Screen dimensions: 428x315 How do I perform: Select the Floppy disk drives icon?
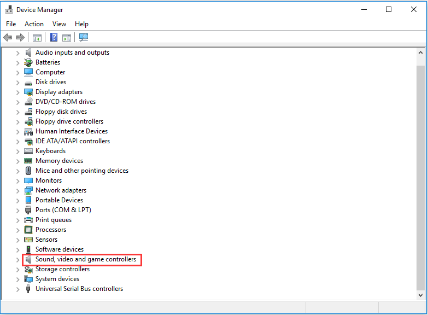pos(28,112)
